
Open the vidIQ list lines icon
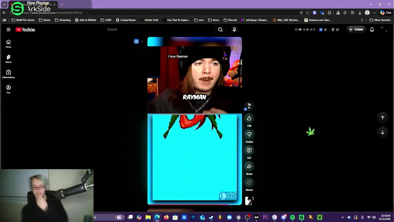325,30
